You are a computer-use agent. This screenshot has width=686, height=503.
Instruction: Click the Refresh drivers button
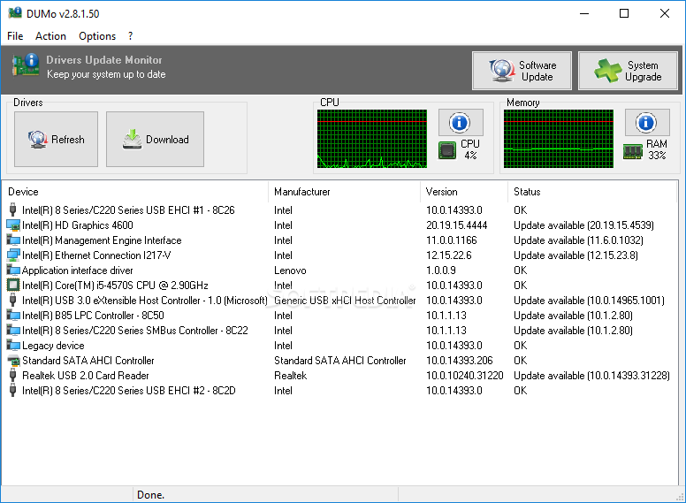[56, 139]
